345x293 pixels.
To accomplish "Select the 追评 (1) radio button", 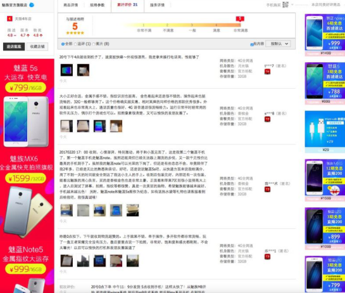I will click(x=75, y=44).
